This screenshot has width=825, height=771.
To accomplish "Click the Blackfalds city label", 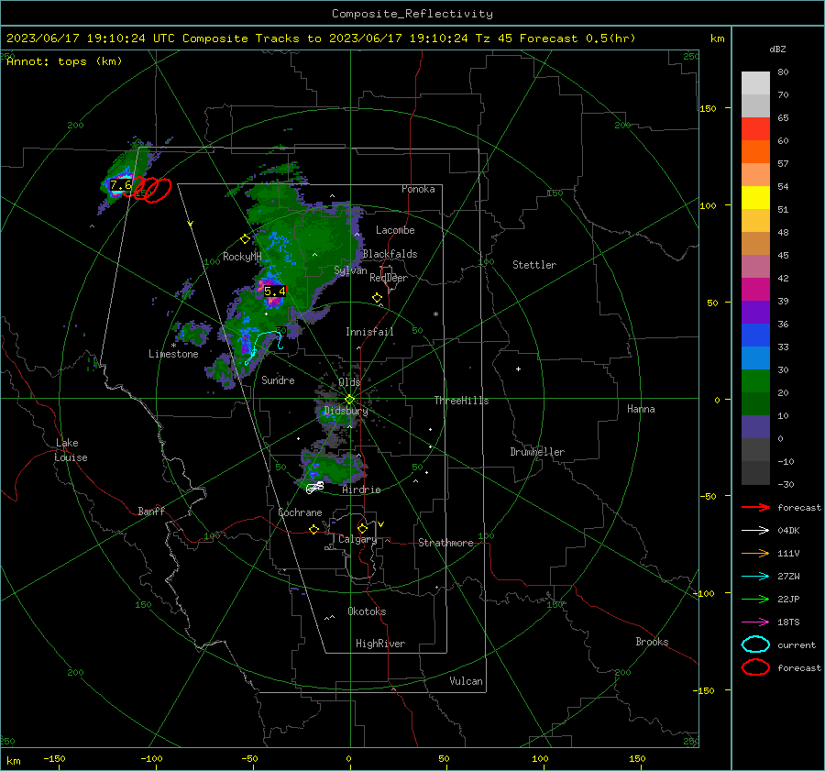I will coord(390,254).
